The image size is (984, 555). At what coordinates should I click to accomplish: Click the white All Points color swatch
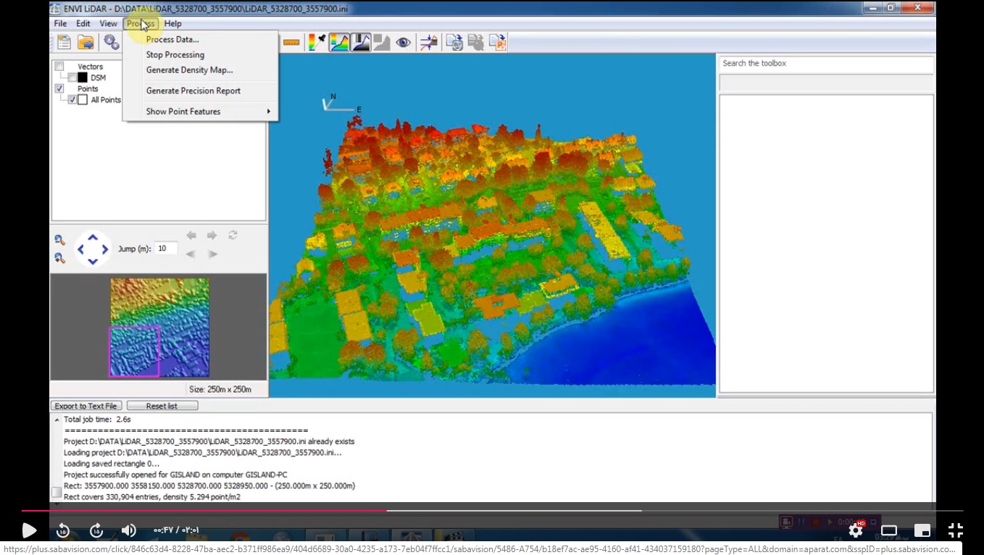(x=83, y=100)
